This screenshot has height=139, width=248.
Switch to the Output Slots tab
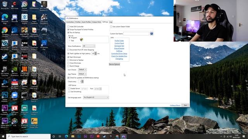click(96, 22)
